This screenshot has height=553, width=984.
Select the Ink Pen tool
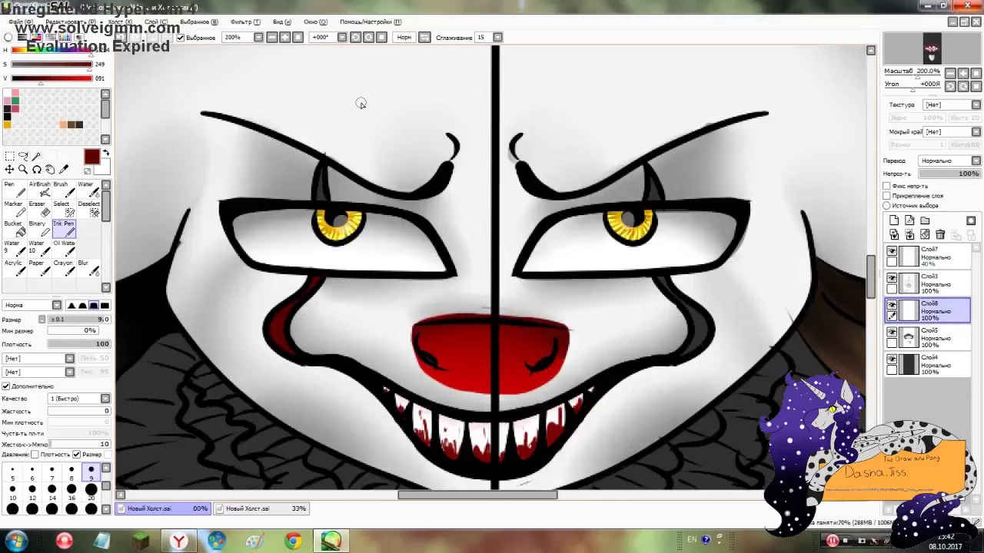pyautogui.click(x=64, y=228)
